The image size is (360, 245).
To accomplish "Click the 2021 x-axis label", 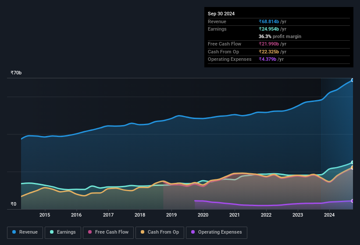I will (x=235, y=215).
